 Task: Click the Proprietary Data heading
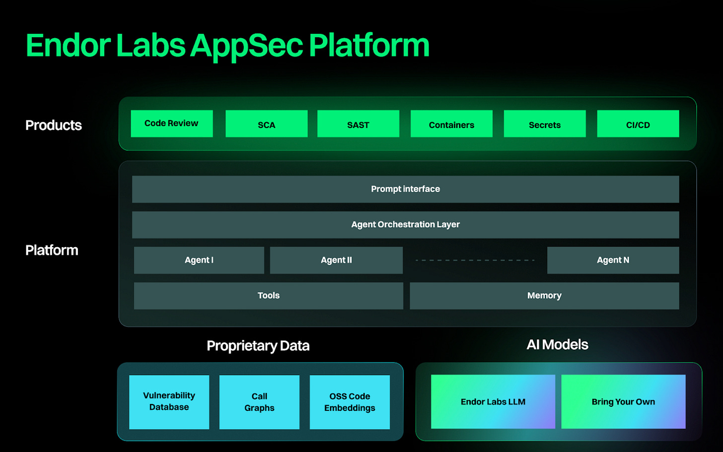258,346
